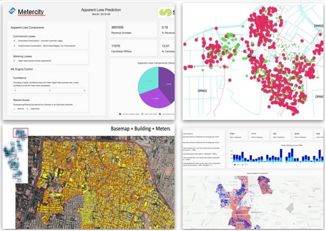Click the Revenue Increase stat card
This screenshot has height=231, width=326.
click(x=133, y=30)
